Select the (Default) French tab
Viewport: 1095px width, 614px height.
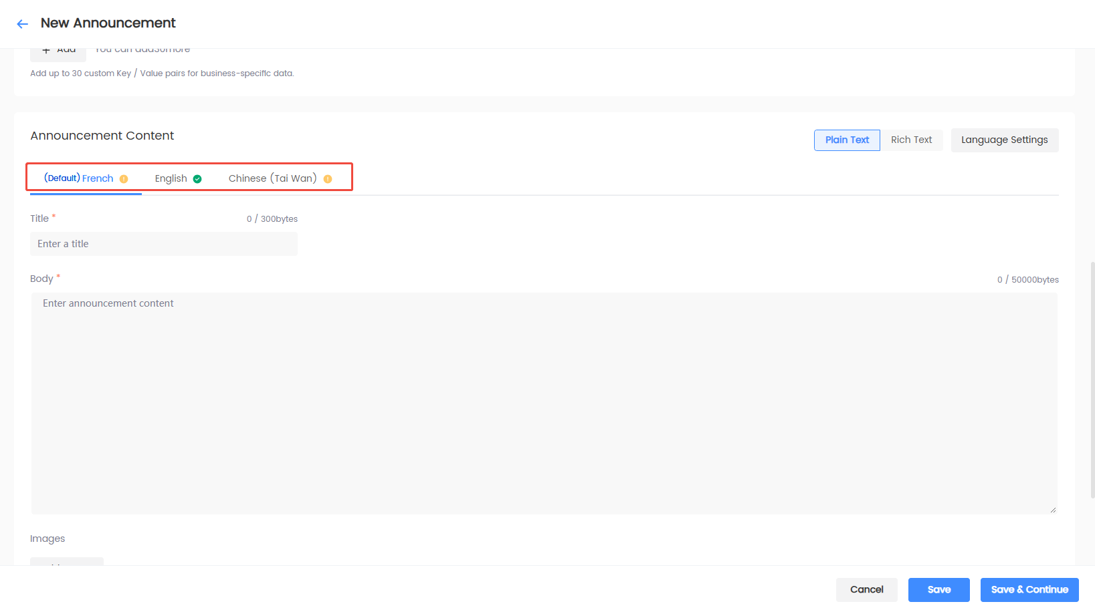(x=86, y=178)
